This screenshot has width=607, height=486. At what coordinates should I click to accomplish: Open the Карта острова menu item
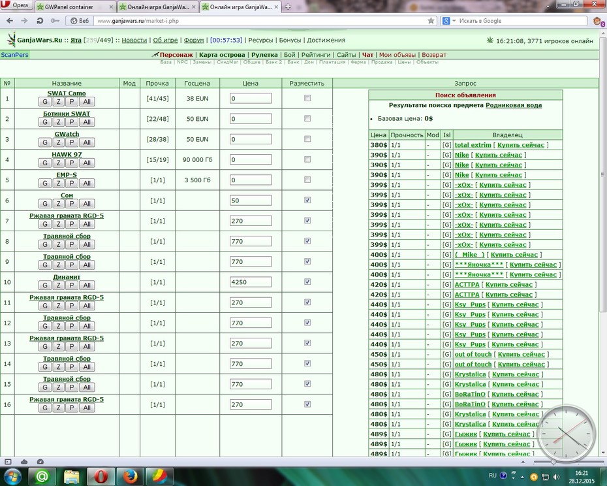(x=222, y=55)
